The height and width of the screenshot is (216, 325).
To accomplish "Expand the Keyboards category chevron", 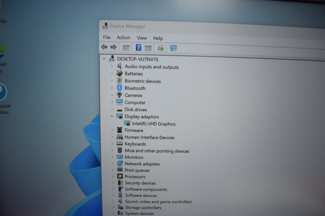I will click(112, 143).
